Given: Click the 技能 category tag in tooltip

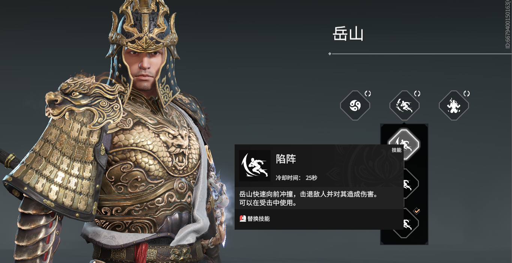Looking at the screenshot, I should pyautogui.click(x=397, y=150).
